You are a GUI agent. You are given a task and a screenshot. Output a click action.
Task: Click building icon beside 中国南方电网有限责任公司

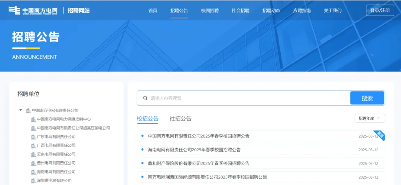(28, 110)
